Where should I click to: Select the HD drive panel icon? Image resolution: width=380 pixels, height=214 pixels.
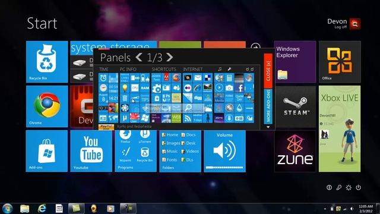135,78
